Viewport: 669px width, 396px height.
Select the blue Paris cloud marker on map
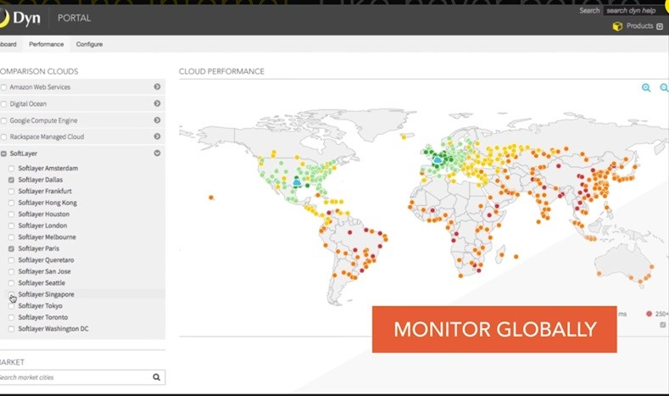tap(438, 160)
